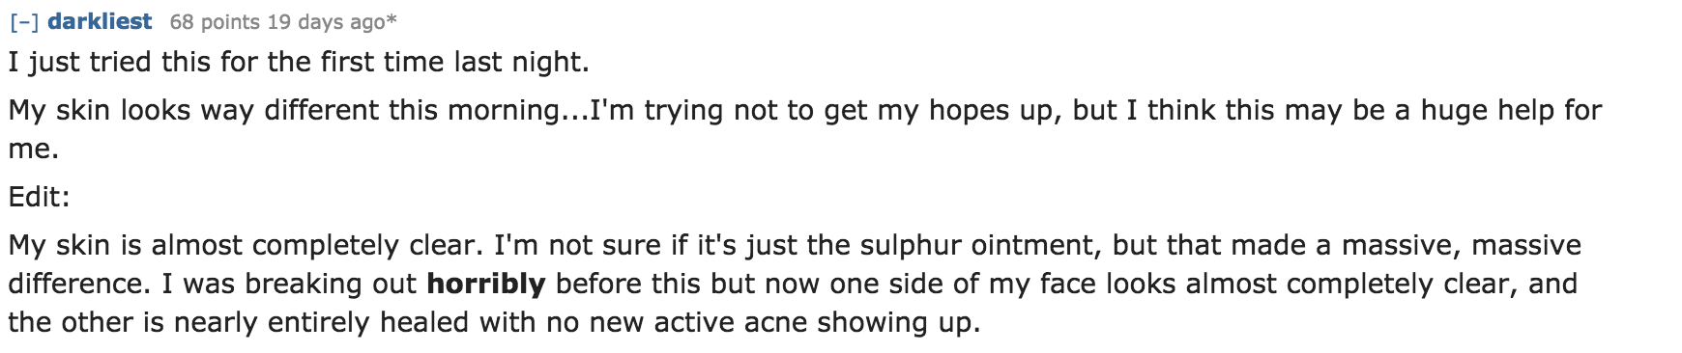
Task: Collapse the comment with the [-] toggle
Action: [23, 21]
